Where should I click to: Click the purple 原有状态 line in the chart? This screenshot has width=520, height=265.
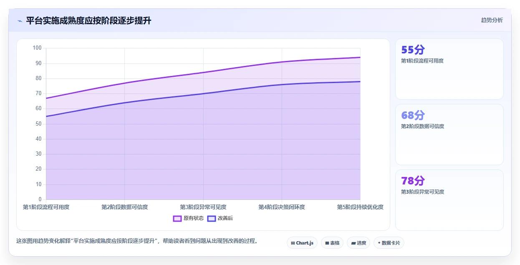[203, 73]
